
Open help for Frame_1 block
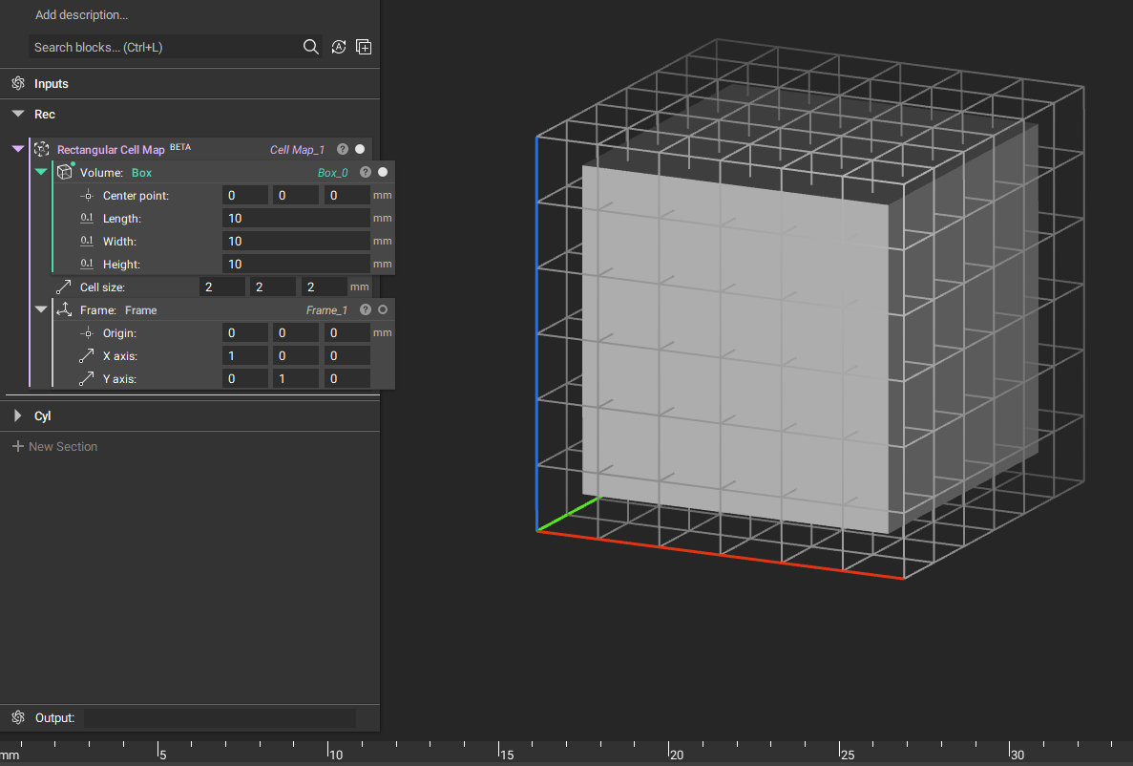(x=366, y=309)
